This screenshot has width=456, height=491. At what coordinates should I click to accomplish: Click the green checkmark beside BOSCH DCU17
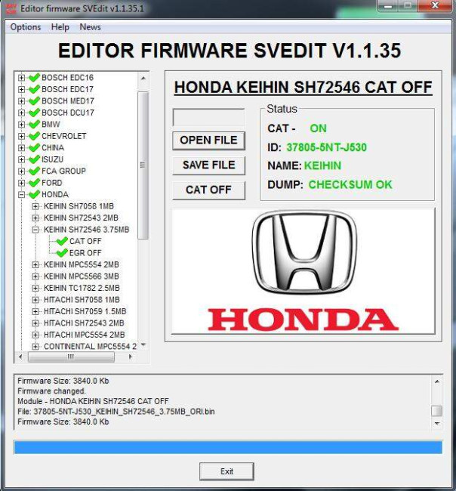(x=34, y=113)
